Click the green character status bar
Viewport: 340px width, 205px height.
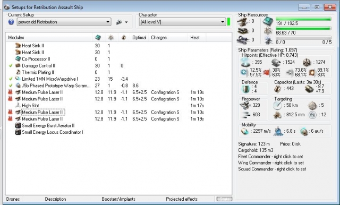point(228,22)
